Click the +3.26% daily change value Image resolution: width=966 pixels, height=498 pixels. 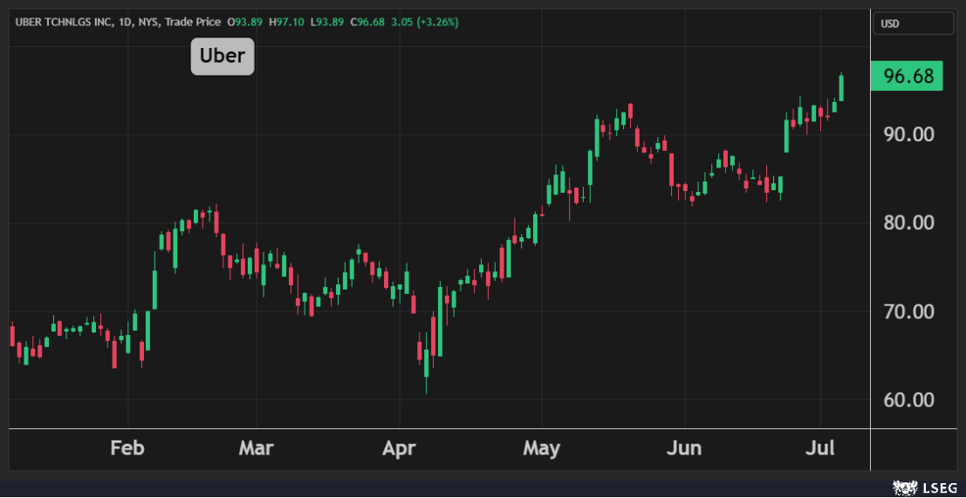point(437,21)
